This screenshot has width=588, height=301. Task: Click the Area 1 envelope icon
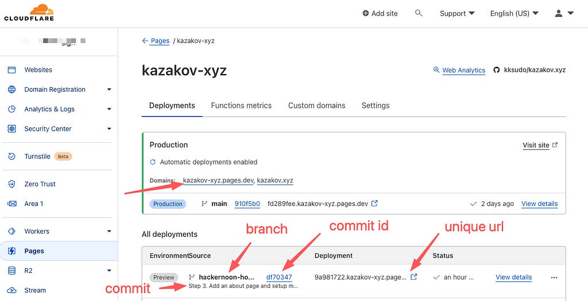[x=12, y=204]
